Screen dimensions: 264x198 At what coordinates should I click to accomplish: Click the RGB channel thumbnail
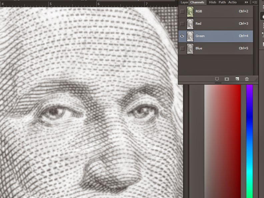tap(190, 12)
